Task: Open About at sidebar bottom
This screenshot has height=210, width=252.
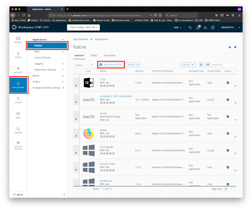Action: pos(18,194)
